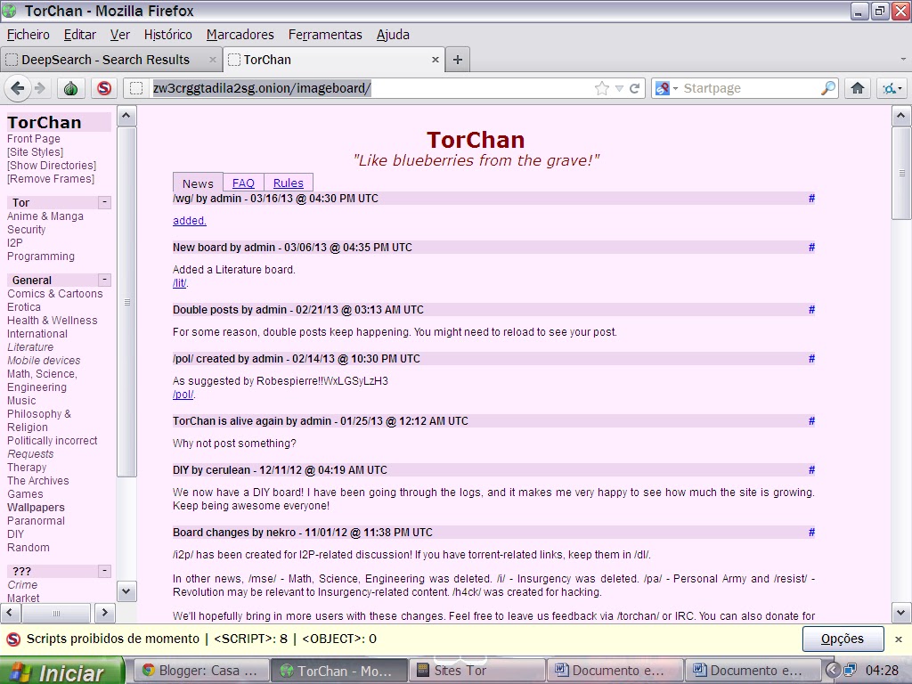Click the permalink # for /wg/ post
Image resolution: width=912 pixels, height=684 pixels.
coord(811,199)
